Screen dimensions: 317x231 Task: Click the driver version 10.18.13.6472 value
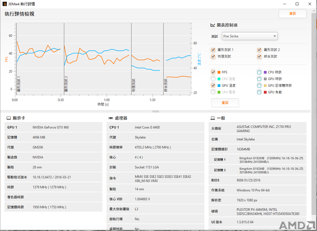[x=52, y=177]
